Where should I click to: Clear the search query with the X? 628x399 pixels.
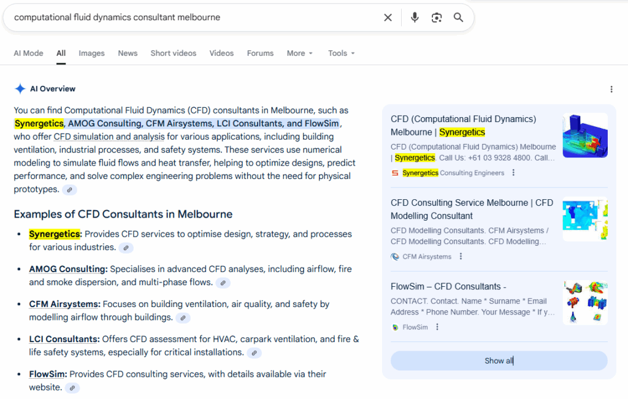pos(388,17)
